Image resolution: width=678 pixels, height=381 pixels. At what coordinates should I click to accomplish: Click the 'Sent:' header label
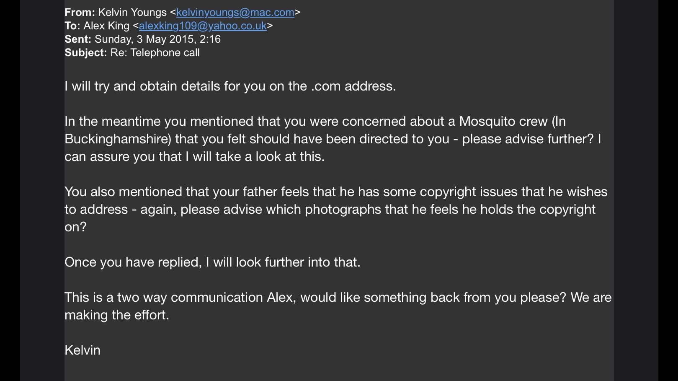(78, 39)
